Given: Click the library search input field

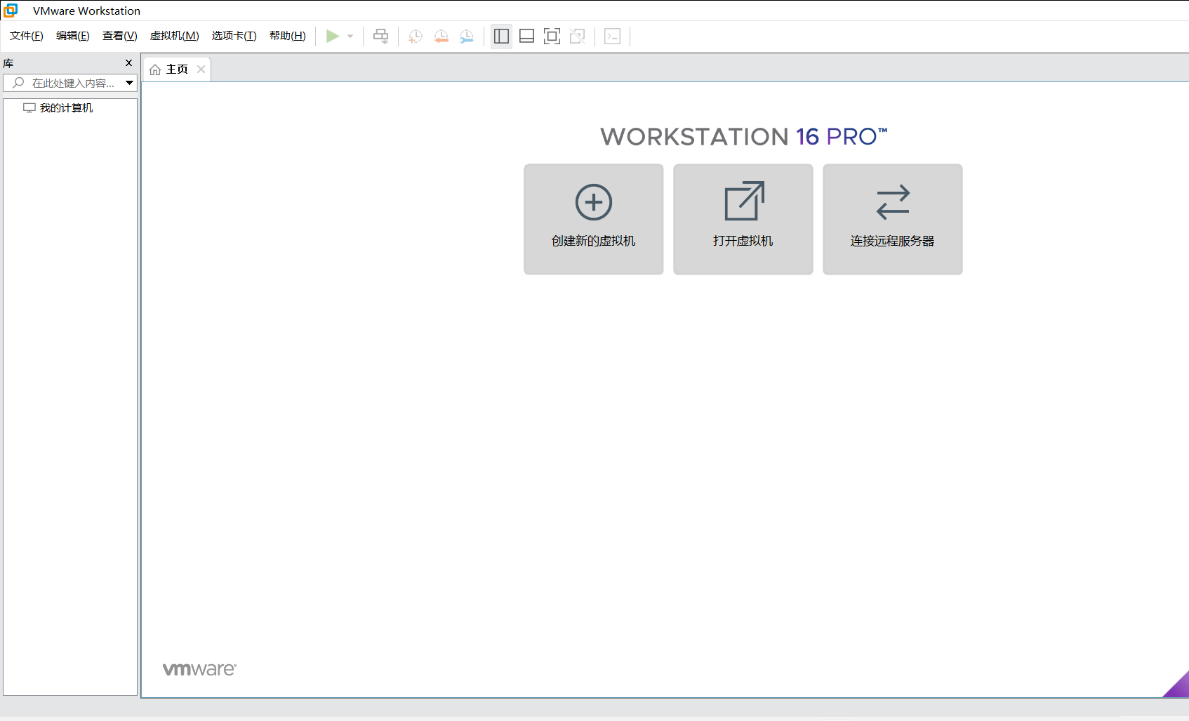Looking at the screenshot, I should [70, 83].
